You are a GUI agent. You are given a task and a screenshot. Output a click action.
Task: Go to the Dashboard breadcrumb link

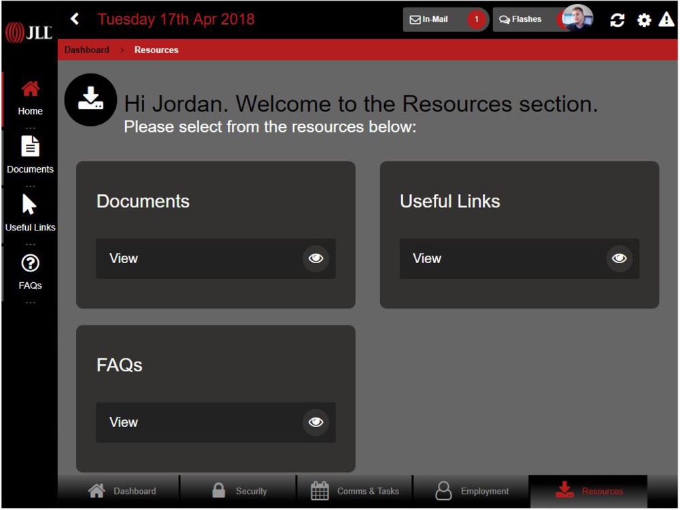[87, 50]
